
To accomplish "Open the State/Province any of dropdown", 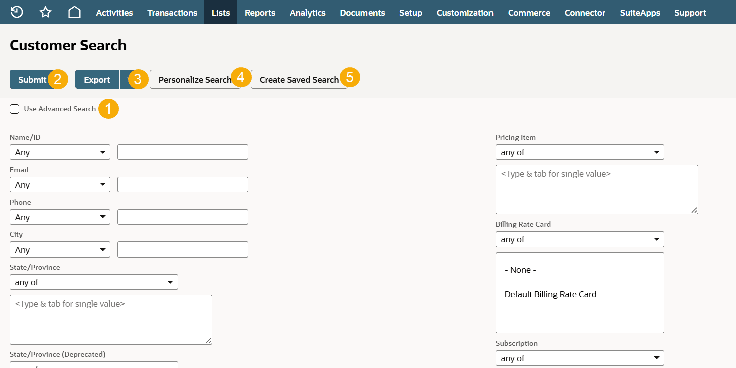I will (93, 282).
